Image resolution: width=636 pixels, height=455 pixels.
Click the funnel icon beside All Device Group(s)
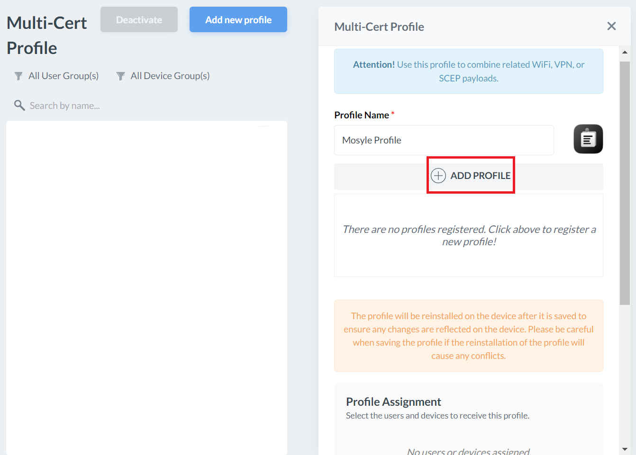121,76
